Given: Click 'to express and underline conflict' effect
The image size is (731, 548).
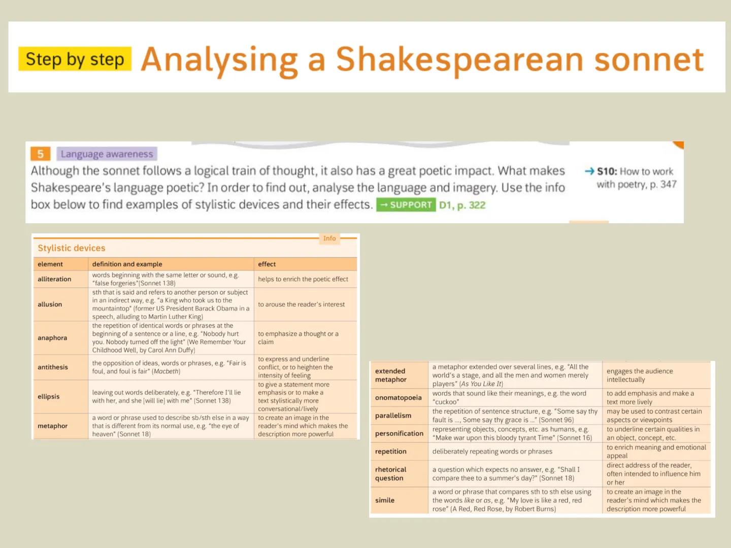Looking at the screenshot, I should (295, 367).
